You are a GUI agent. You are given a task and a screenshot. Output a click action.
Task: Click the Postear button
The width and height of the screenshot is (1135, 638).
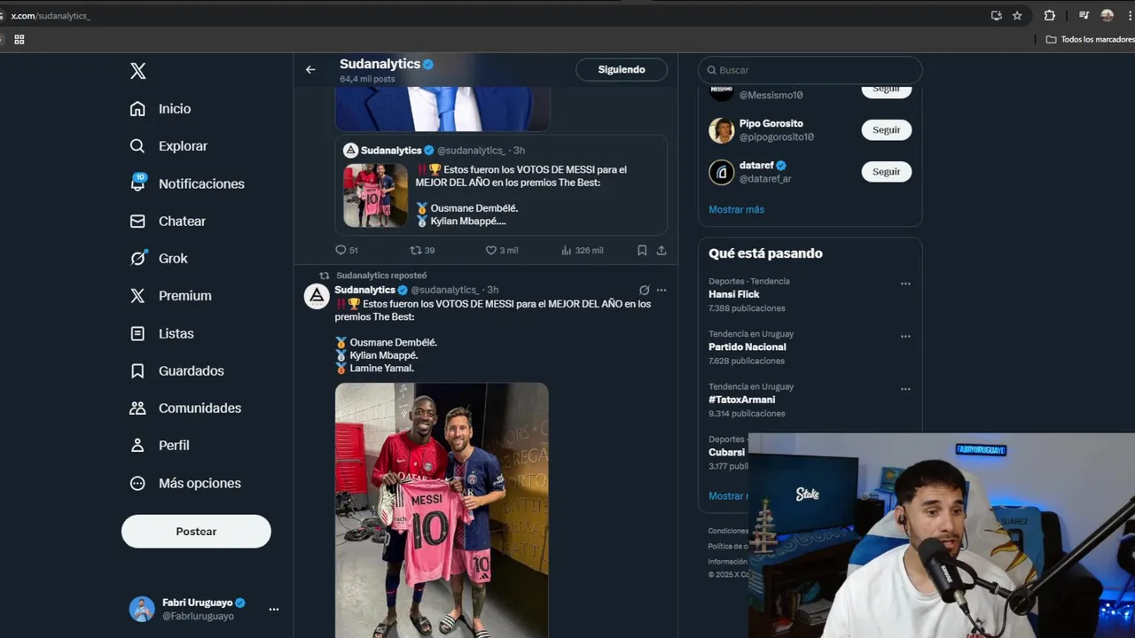196,532
